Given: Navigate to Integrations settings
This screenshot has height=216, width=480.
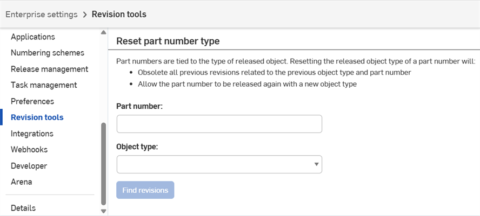Looking at the screenshot, I should point(32,134).
